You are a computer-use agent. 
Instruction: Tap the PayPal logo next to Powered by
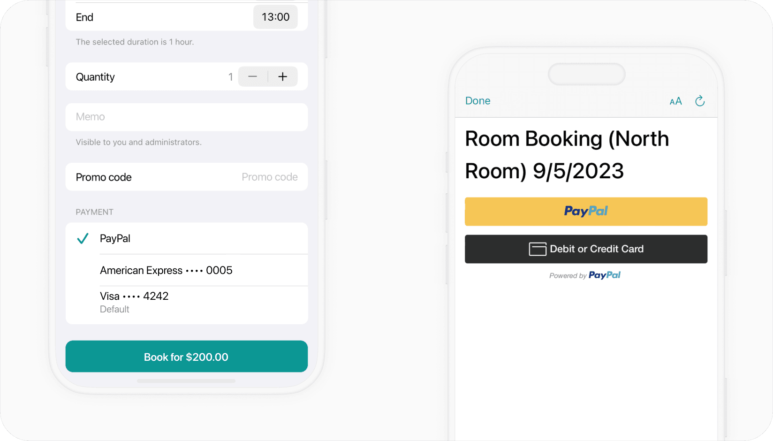tap(605, 275)
